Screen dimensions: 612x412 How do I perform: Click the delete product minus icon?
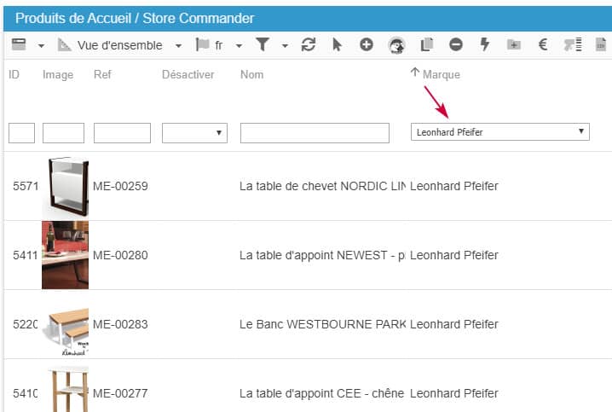coord(456,45)
